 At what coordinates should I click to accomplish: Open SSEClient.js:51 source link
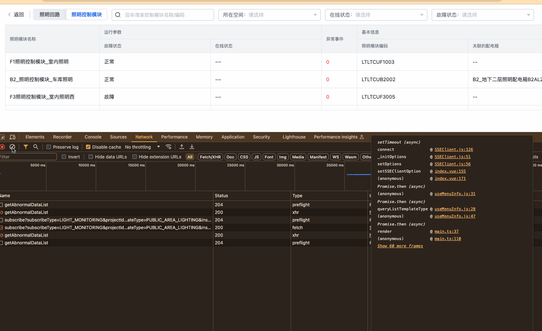point(453,157)
